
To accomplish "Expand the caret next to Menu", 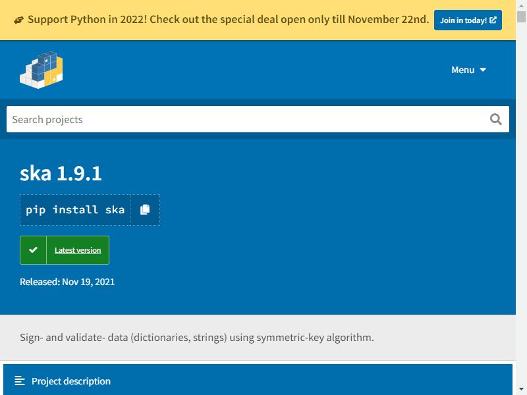I will click(x=483, y=70).
